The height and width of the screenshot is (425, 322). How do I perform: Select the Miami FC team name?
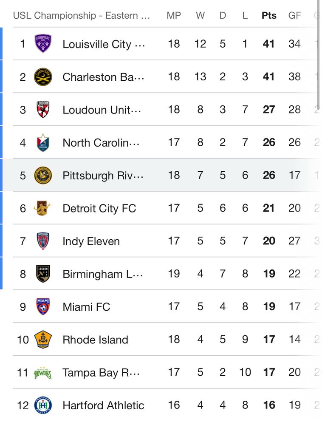[86, 307]
